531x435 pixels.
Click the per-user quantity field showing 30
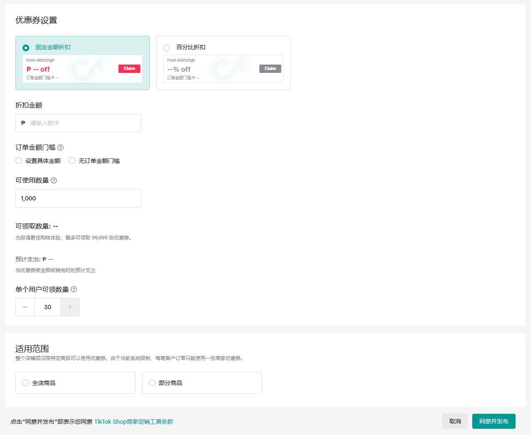(48, 307)
